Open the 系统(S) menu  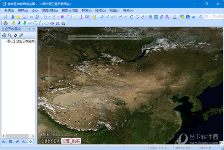(9, 10)
